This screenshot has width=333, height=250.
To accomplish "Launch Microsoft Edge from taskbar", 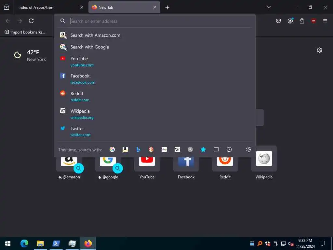I will (24, 243).
